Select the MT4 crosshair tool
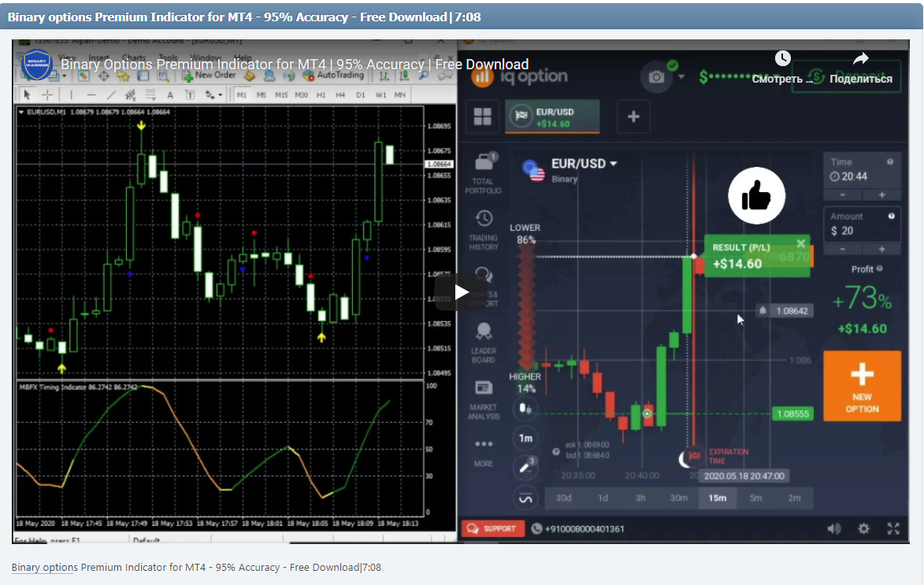924x585 pixels. click(x=46, y=95)
